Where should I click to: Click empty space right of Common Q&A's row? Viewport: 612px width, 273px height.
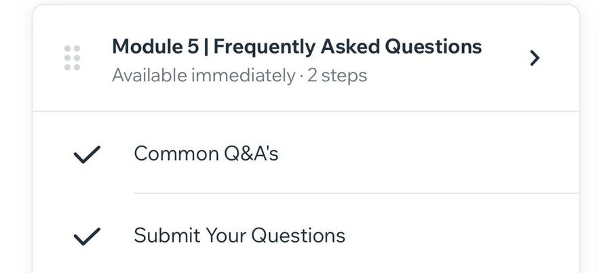(x=429, y=153)
